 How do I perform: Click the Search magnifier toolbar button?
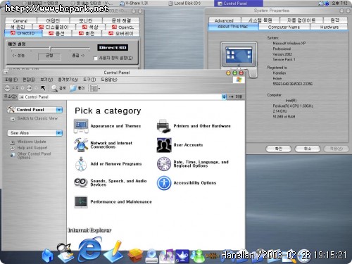tap(58, 88)
